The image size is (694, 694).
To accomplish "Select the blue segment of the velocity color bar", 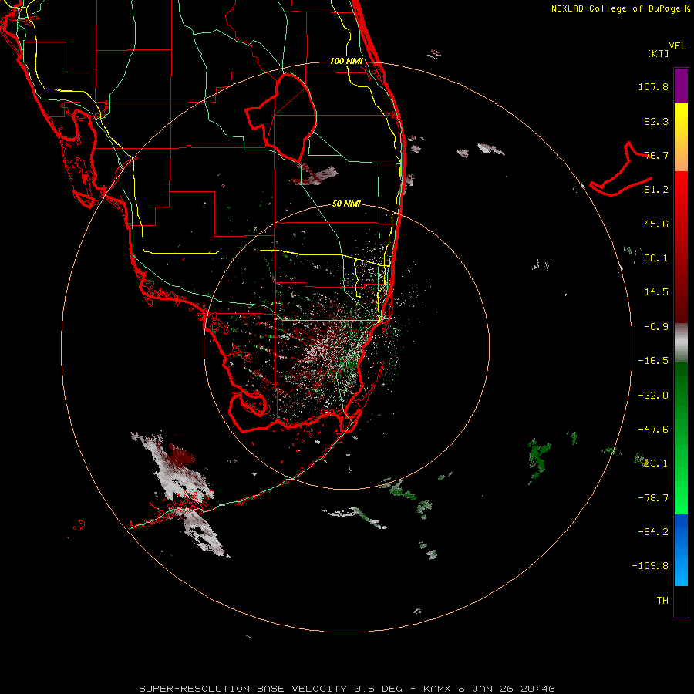I will [681, 550].
